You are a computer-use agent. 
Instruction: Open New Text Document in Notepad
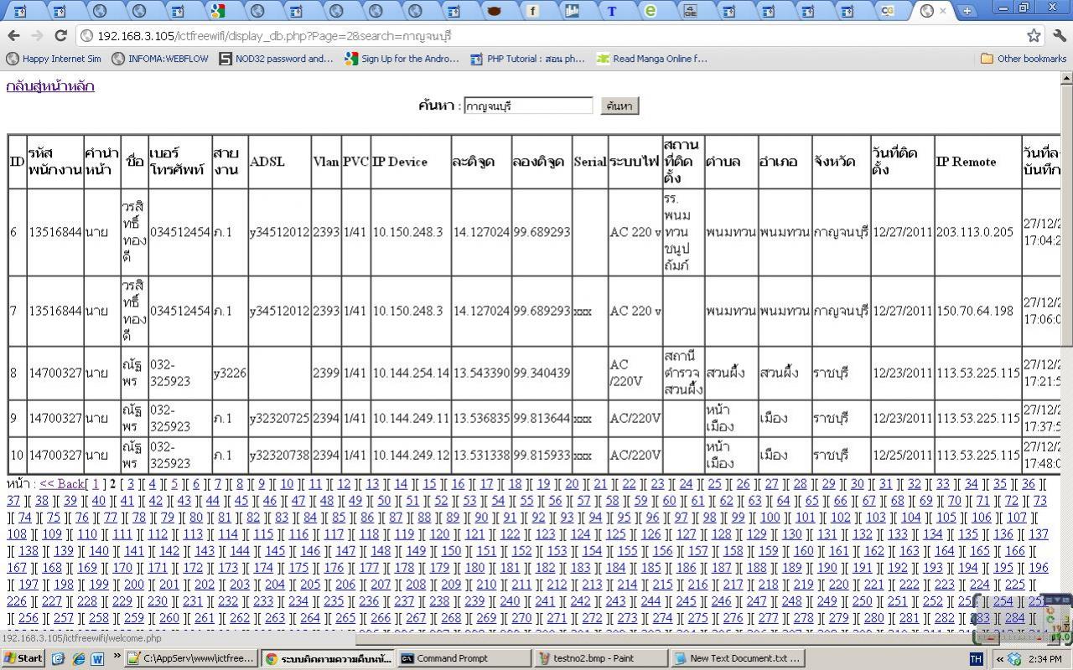point(736,658)
